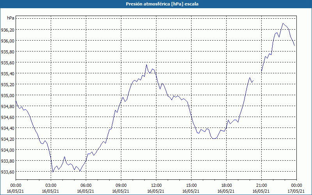Click the 936,20 y-axis label
The height and width of the screenshot is (195, 312).
[x=7, y=30]
